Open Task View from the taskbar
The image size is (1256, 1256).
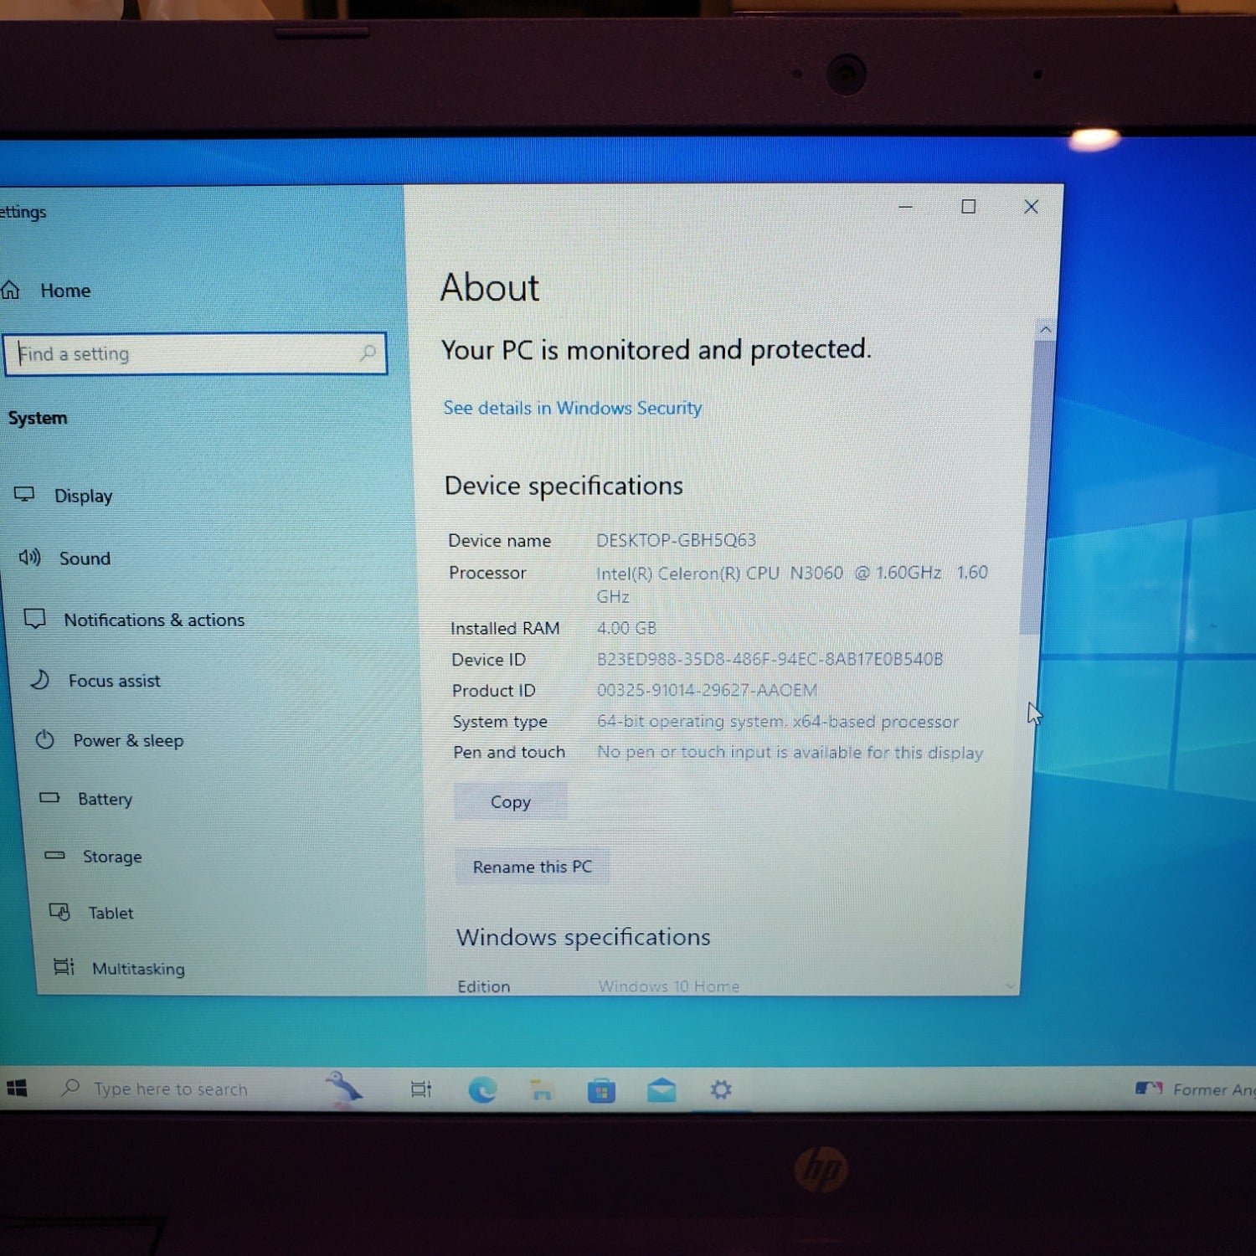pos(421,1089)
